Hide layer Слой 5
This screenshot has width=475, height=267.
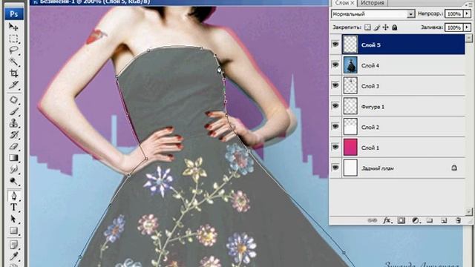(x=335, y=44)
